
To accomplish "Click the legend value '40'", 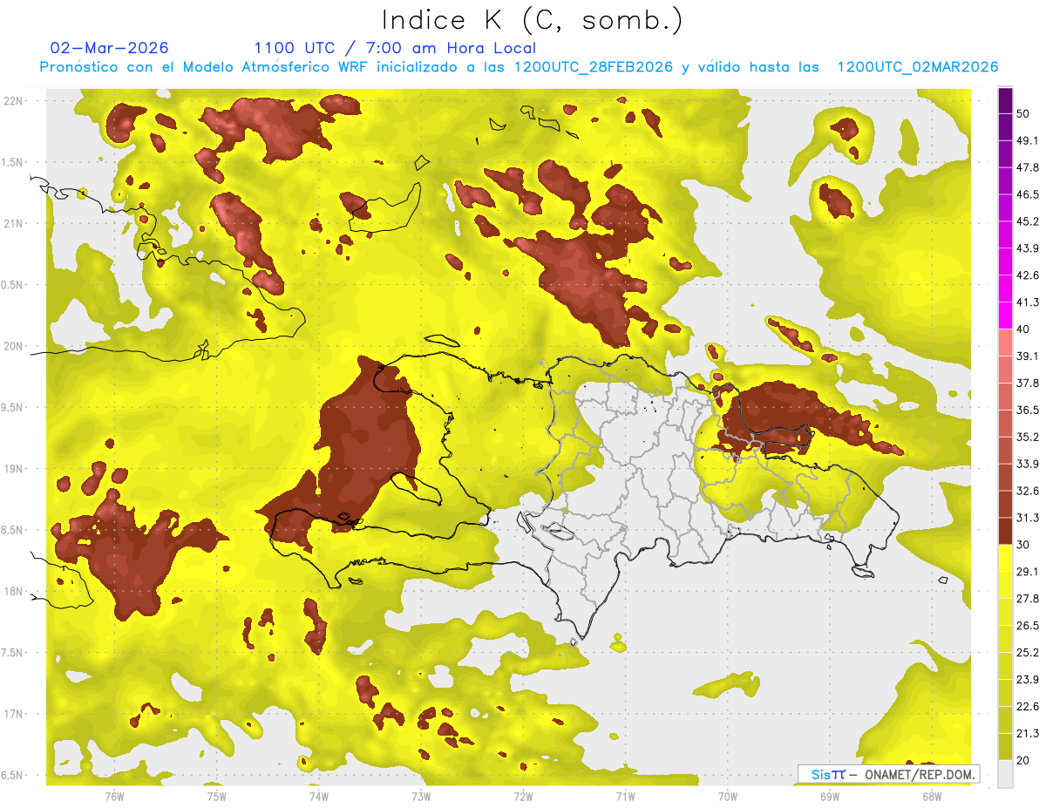I will click(1024, 329).
